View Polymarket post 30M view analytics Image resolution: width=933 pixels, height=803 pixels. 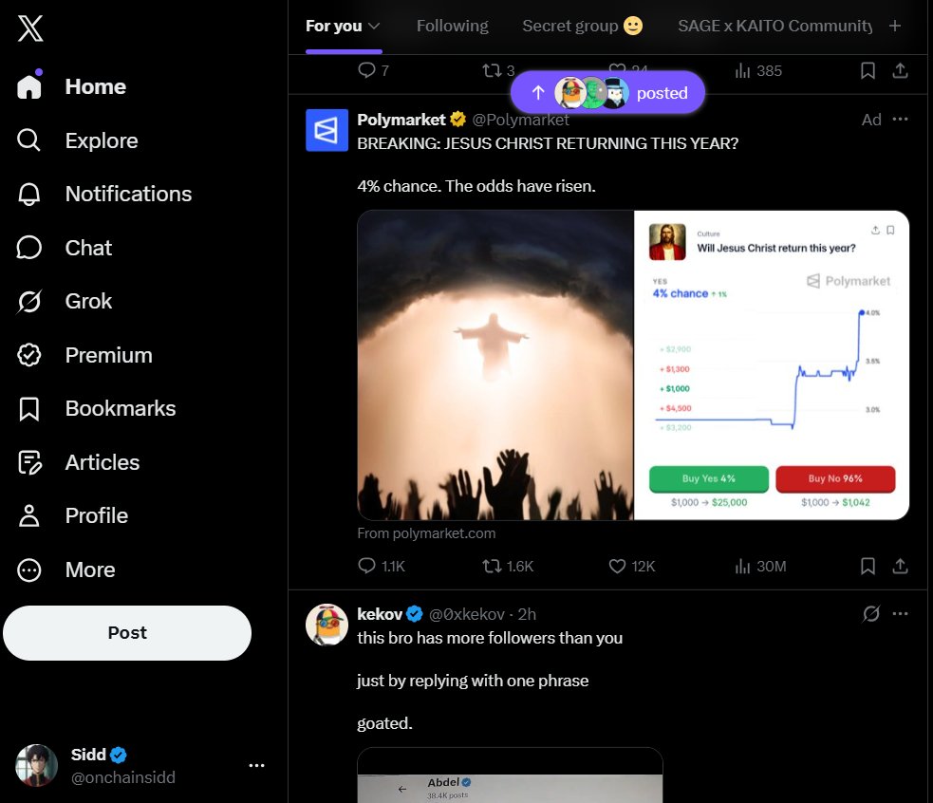[760, 566]
